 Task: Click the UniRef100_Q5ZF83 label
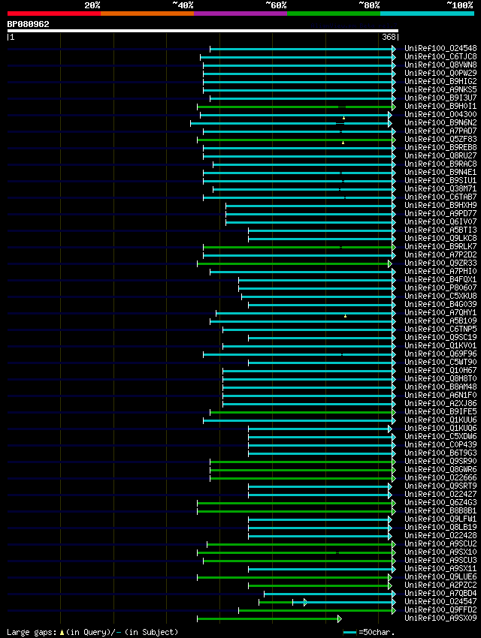pos(440,139)
